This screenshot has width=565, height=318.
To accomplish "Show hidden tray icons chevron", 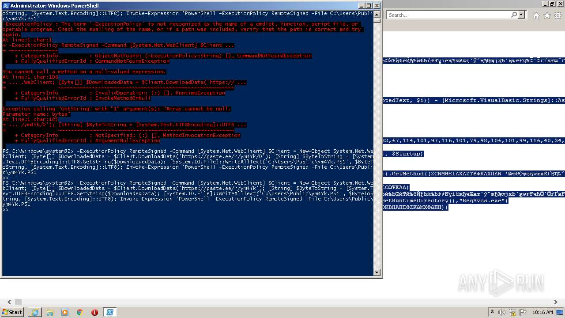I will 493,312.
